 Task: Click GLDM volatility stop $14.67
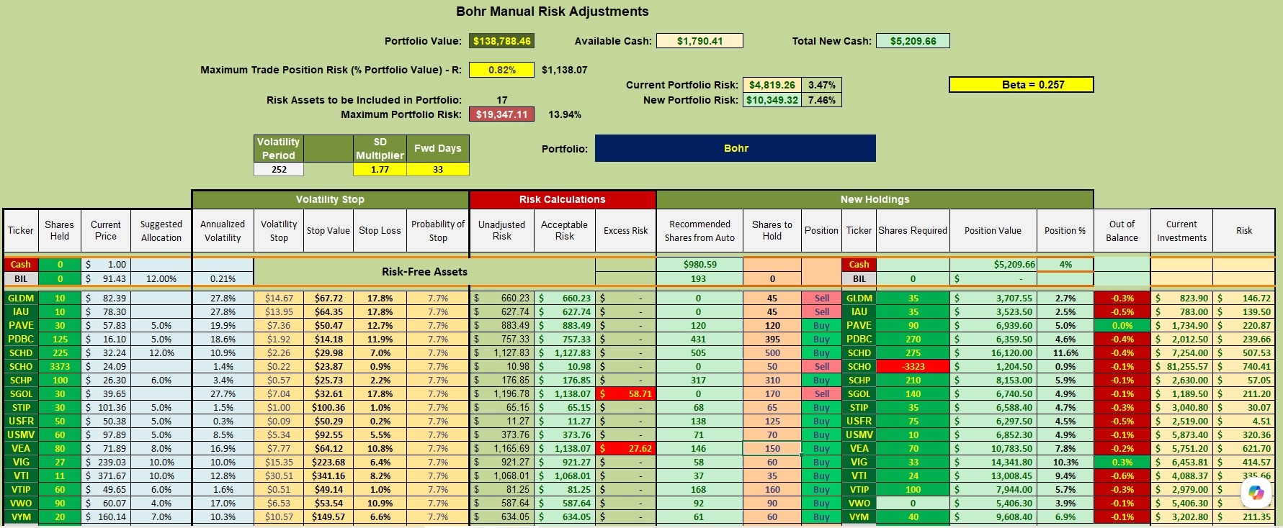pos(279,299)
